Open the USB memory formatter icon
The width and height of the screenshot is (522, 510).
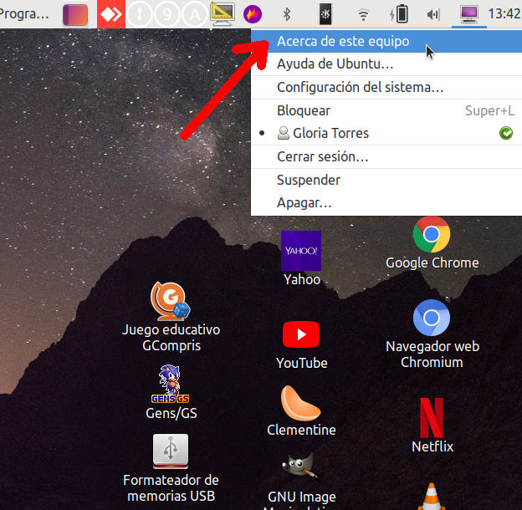[171, 451]
